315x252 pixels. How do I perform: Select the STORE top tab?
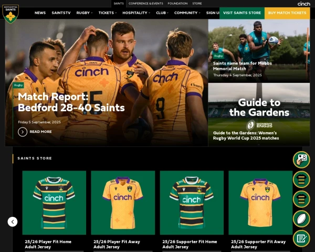tap(197, 4)
